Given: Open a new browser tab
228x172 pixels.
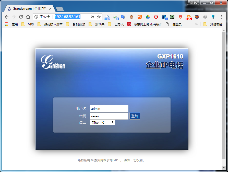Looking at the screenshot, I should pos(59,9).
